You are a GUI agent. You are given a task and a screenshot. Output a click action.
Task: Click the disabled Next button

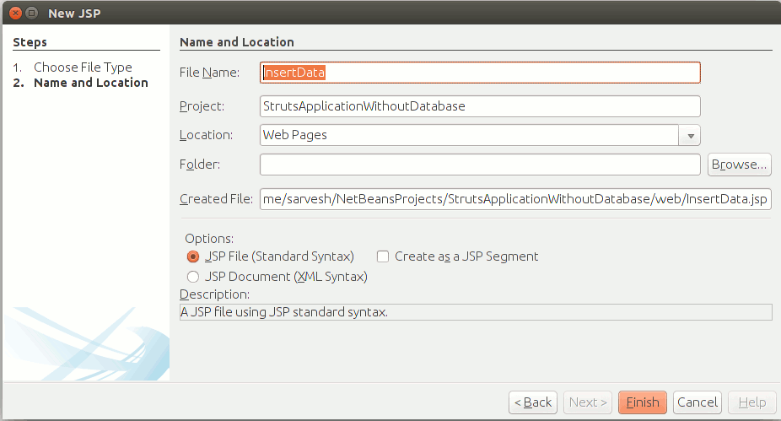point(588,402)
